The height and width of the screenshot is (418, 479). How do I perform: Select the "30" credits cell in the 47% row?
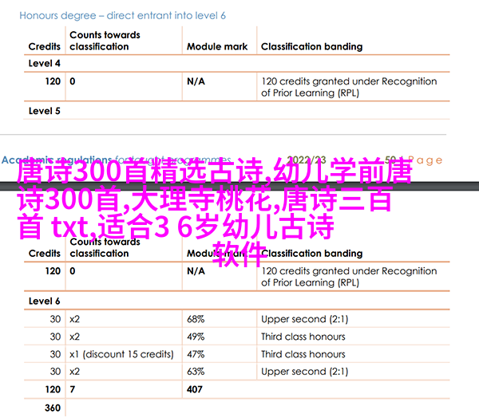(x=55, y=354)
